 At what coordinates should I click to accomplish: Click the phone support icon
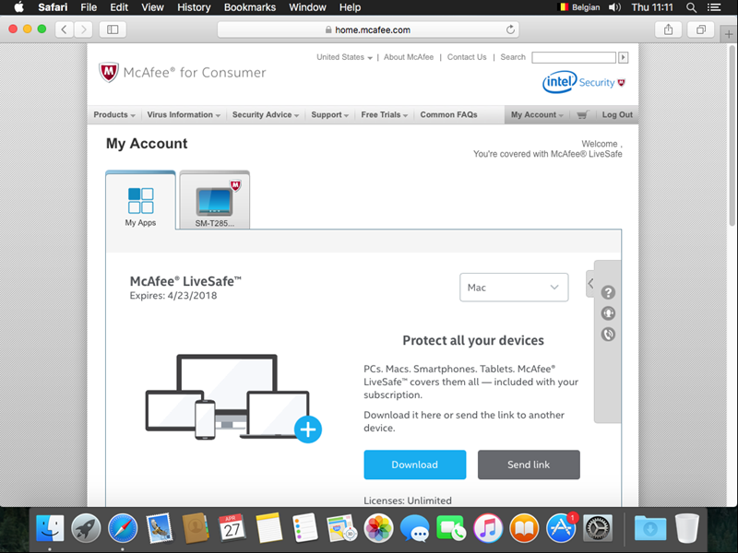(608, 335)
